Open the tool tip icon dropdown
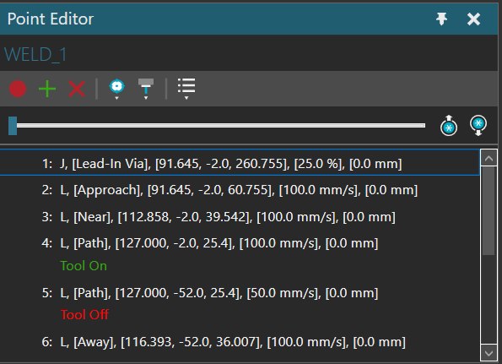Image resolution: width=502 pixels, height=364 pixels. pyautogui.click(x=146, y=89)
